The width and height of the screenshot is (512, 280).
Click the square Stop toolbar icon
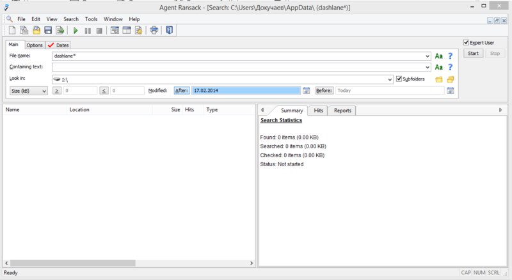99,31
